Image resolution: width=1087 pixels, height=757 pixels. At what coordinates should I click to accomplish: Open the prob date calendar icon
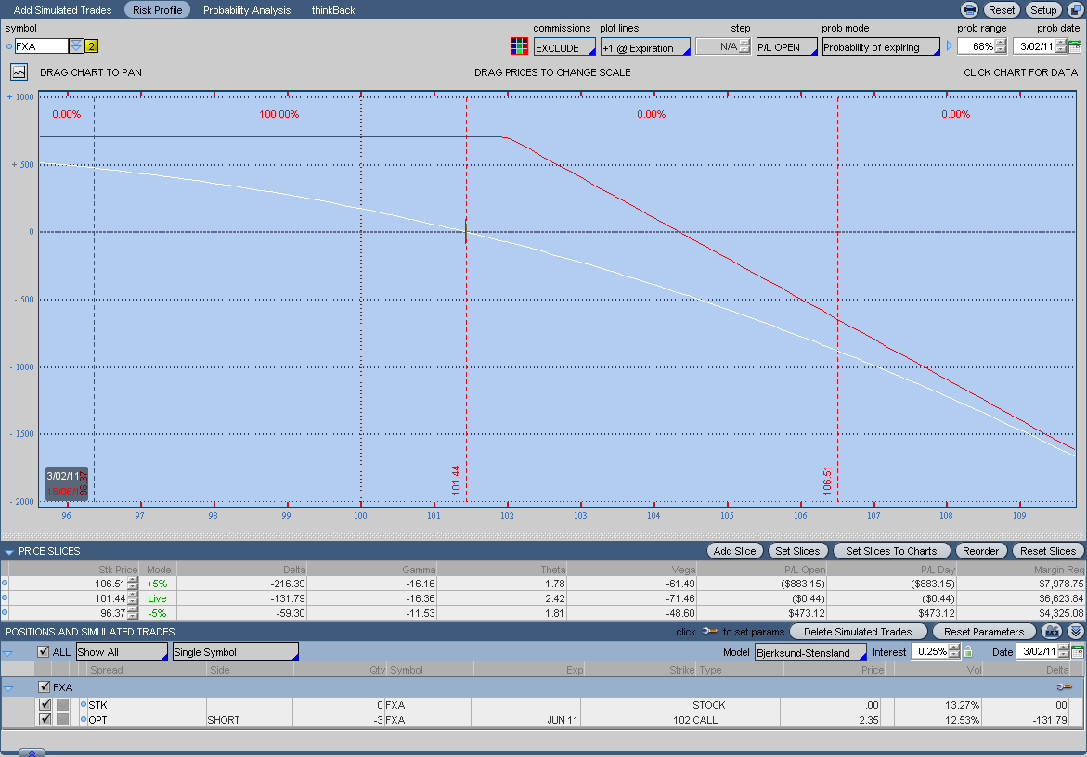point(1075,47)
